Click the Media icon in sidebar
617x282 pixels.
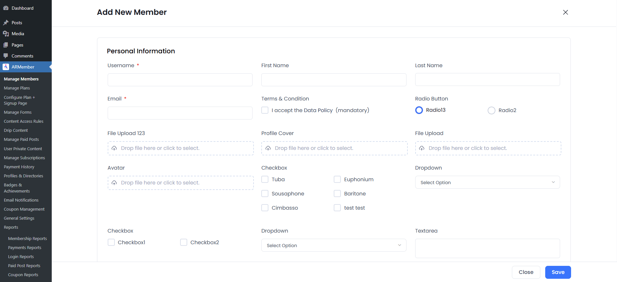coord(6,34)
